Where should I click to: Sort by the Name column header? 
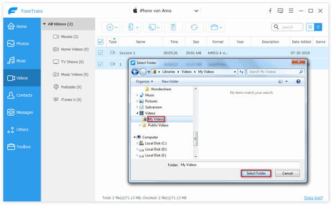tap(141, 42)
